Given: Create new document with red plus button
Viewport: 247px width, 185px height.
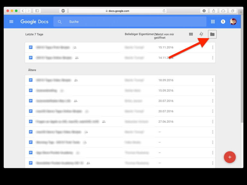Looking at the screenshot, I should tap(230, 157).
